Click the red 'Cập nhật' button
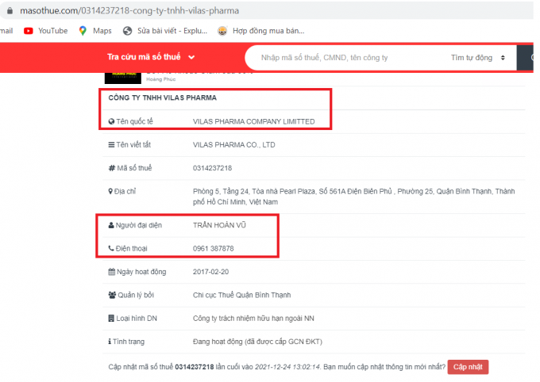Screen dimensions: 540x382 click(x=468, y=367)
